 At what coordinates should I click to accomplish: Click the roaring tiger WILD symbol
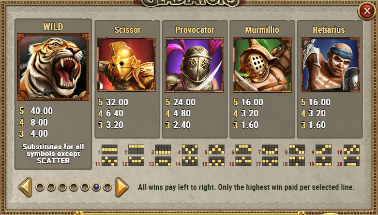point(53,67)
